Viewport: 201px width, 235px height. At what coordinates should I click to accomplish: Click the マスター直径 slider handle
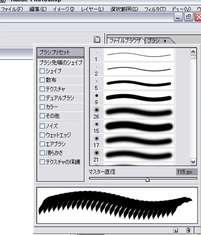pyautogui.click(x=147, y=179)
